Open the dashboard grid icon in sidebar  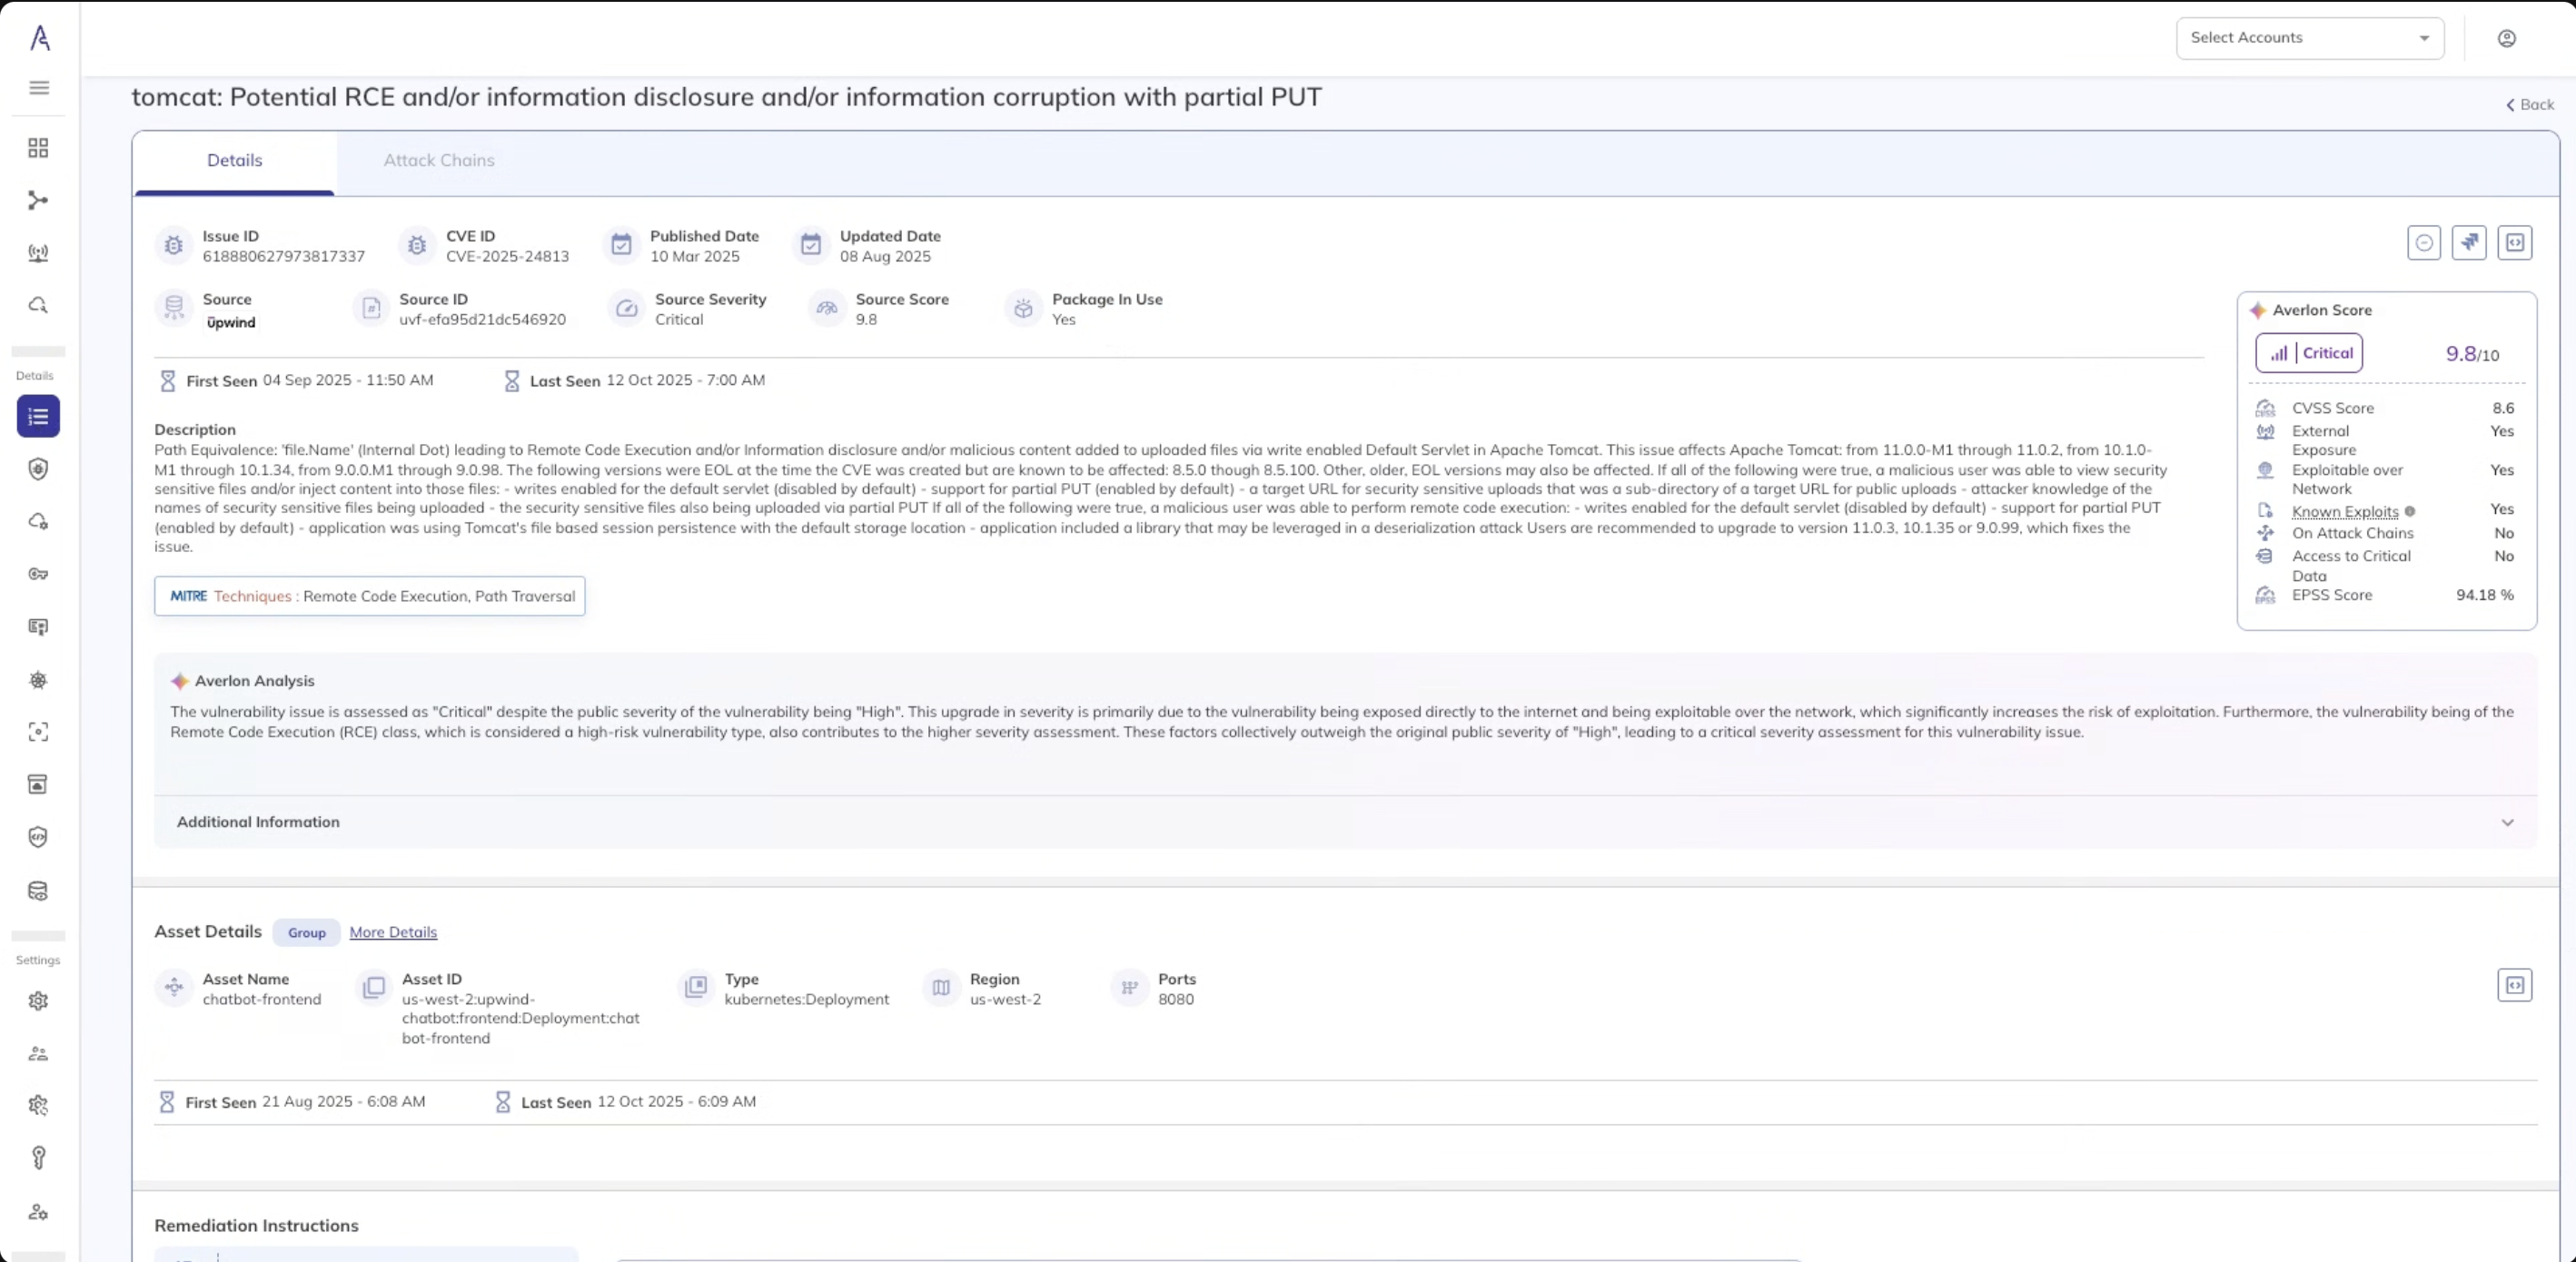pos(38,148)
